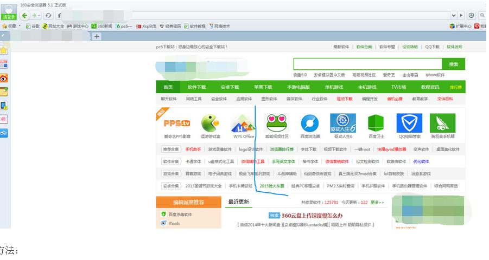Select the 教程资讯 navigation tab

pyautogui.click(x=430, y=87)
